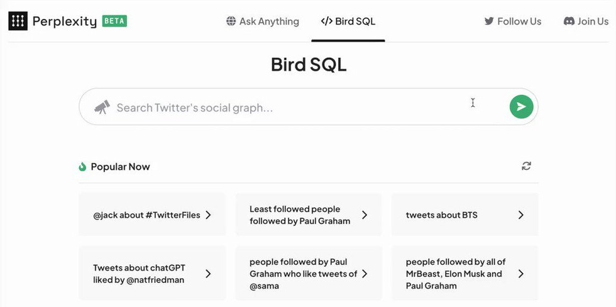The height and width of the screenshot is (307, 616).
Task: Expand chevron on "tweets about BTS" card
Action: pos(520,215)
